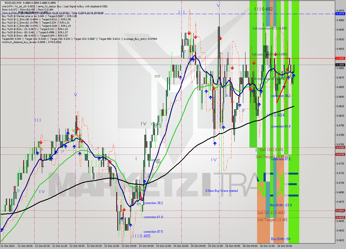Viewport: 346px width, 249px height.
Task: Click the '14 Oct 04:00' time label
Action: point(146,246)
